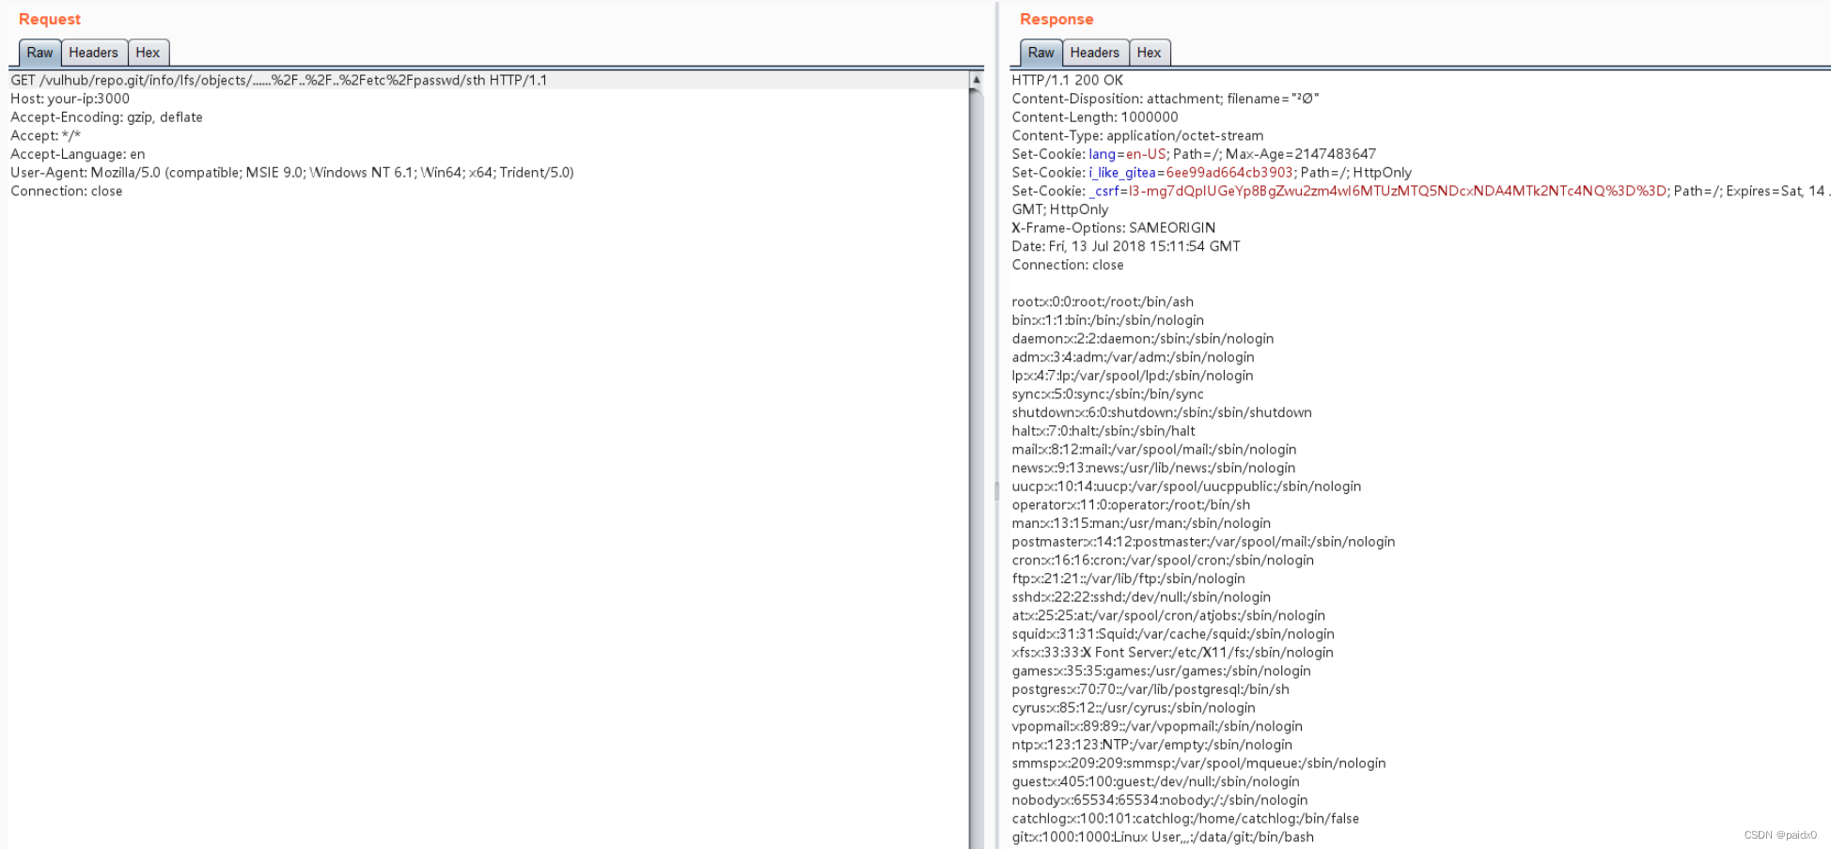This screenshot has width=1831, height=849.
Task: Click the sync:x:5:0 passwd entry
Action: click(1108, 394)
